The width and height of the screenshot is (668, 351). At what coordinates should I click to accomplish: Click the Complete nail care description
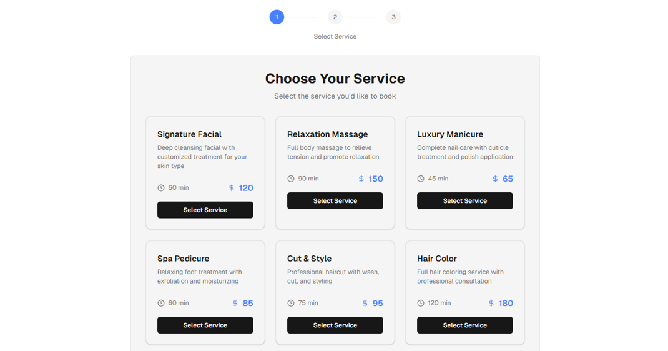[464, 152]
